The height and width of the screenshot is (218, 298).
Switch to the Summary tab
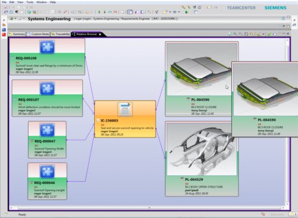point(17,34)
